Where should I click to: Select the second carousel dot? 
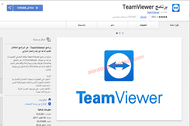[x=120, y=33]
